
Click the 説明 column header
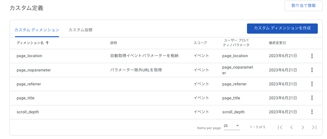click(x=114, y=43)
